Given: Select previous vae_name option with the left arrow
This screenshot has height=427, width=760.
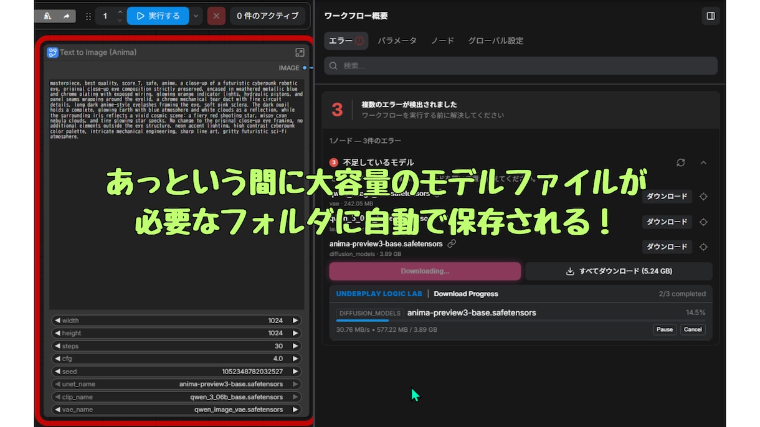Looking at the screenshot, I should point(57,410).
